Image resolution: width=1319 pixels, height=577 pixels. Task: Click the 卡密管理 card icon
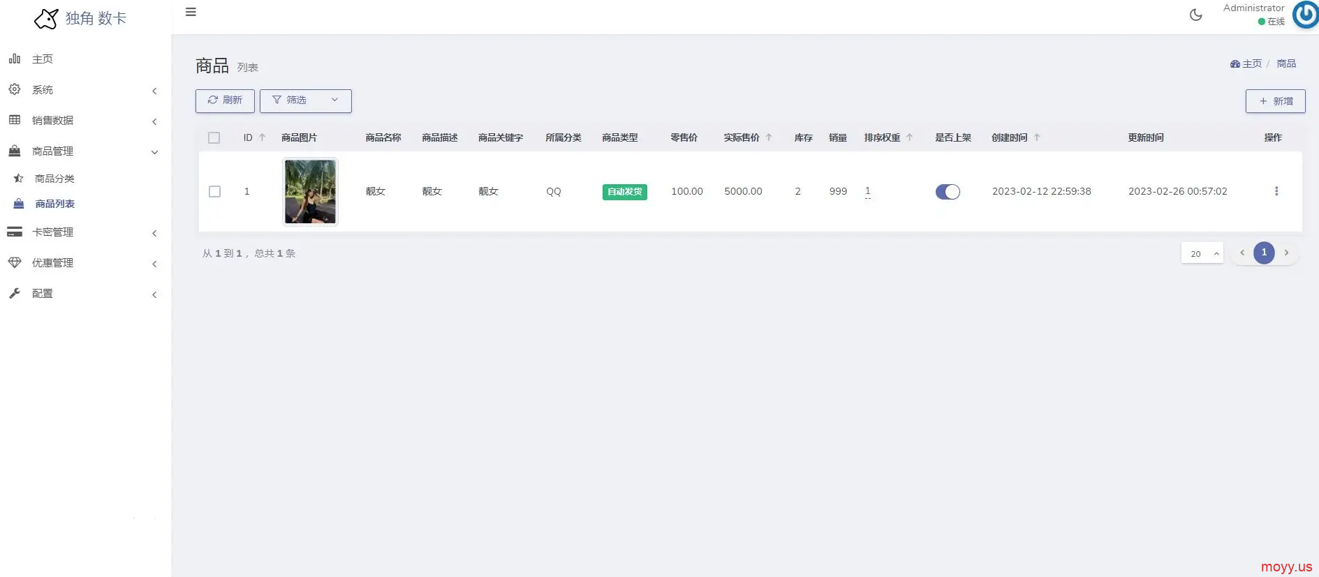click(x=15, y=232)
